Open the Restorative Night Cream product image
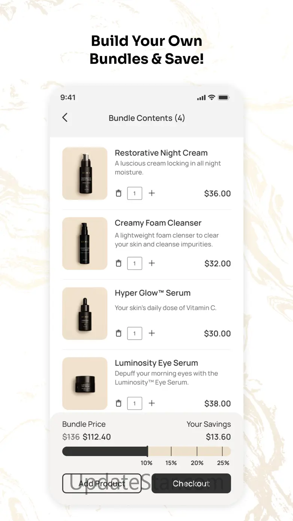This screenshot has width=293, height=521. (85, 173)
